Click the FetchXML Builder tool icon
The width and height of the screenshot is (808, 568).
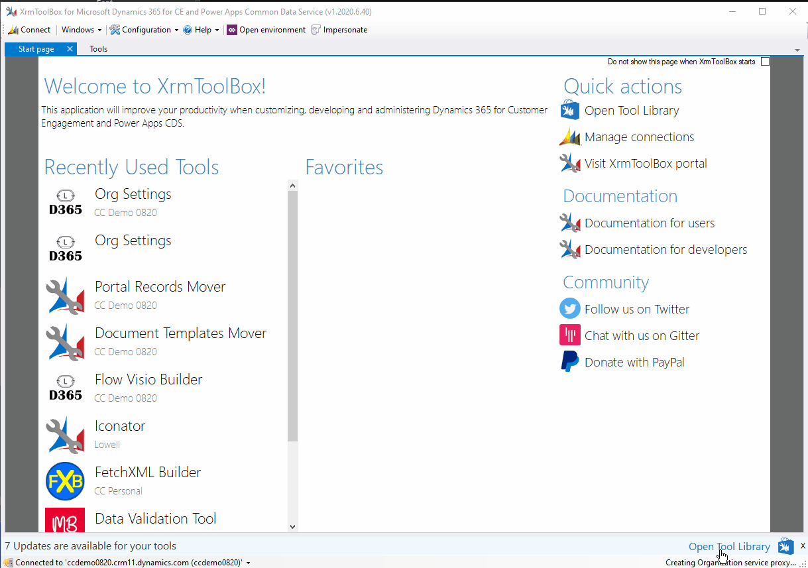pos(65,481)
